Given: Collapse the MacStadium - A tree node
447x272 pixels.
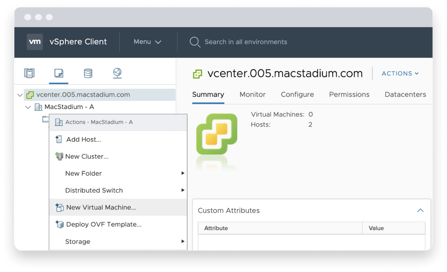Looking at the screenshot, I should click(x=28, y=107).
